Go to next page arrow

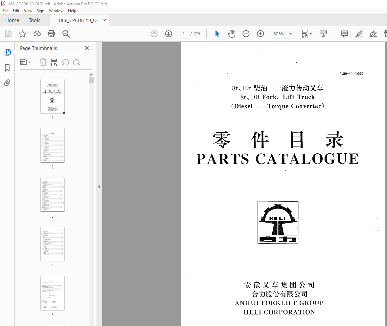pos(169,34)
